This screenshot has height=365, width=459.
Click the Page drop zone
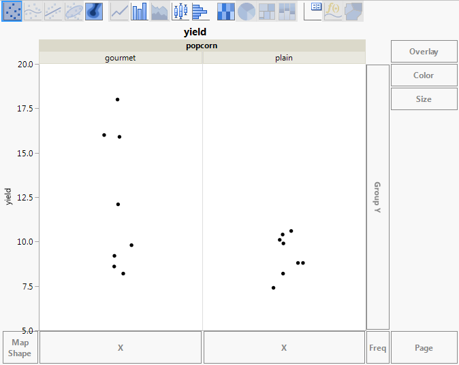(424, 347)
